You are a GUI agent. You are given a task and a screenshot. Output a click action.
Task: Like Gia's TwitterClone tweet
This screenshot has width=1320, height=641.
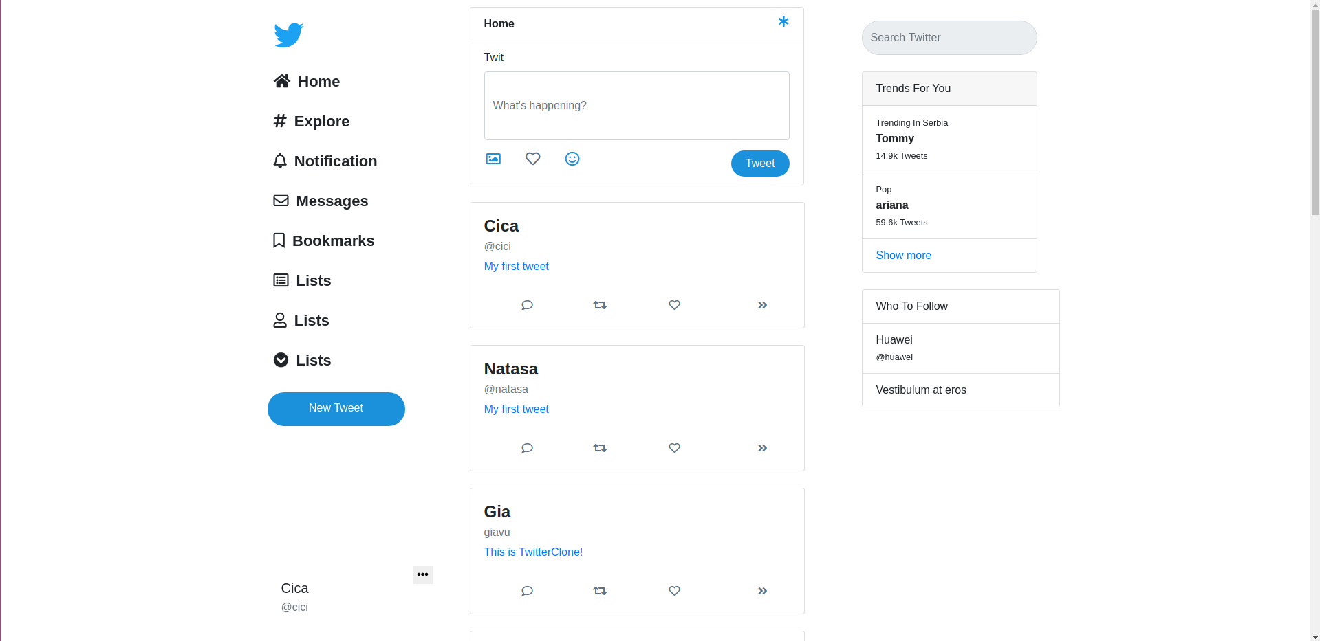click(x=674, y=591)
